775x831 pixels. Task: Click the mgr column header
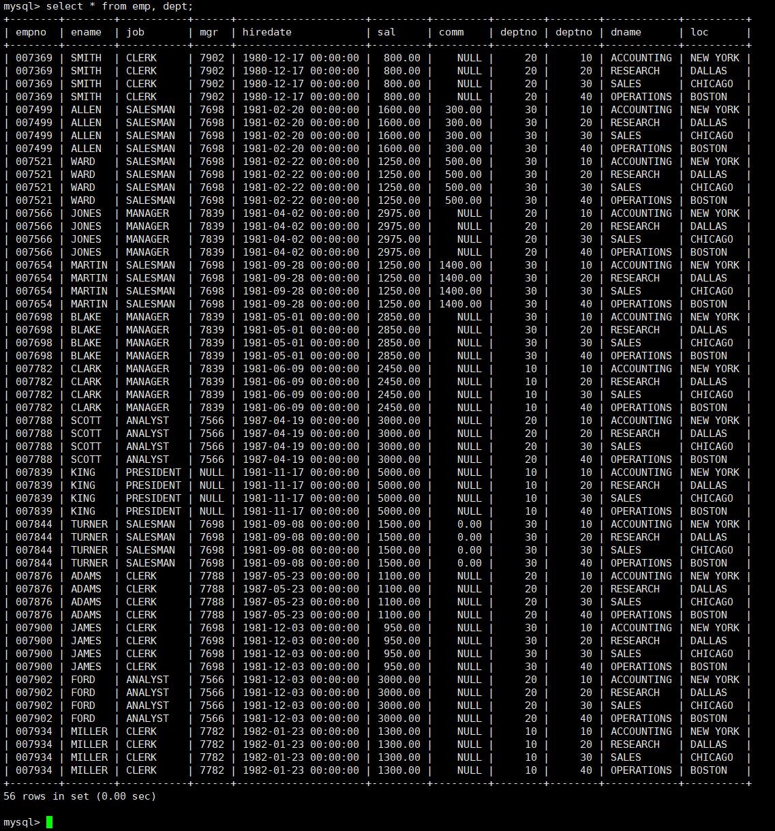tap(209, 32)
